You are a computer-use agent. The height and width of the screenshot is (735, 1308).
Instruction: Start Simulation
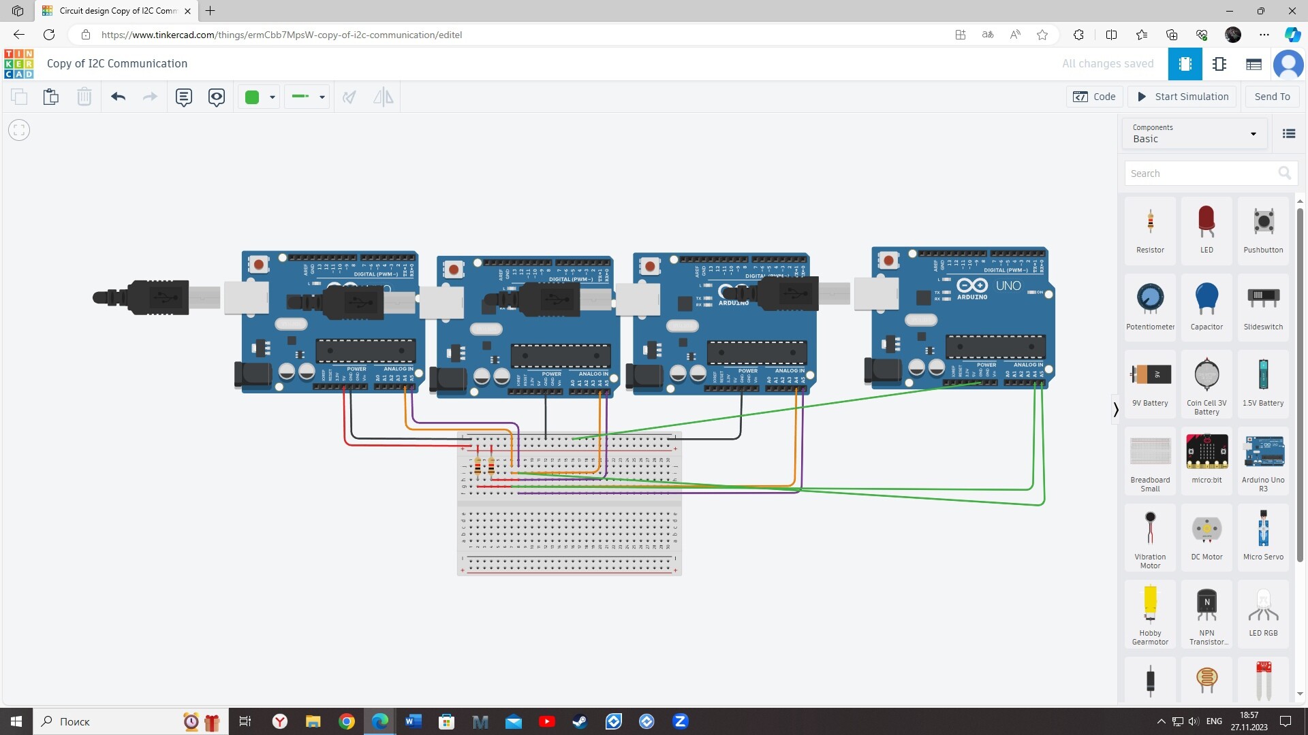click(1183, 97)
